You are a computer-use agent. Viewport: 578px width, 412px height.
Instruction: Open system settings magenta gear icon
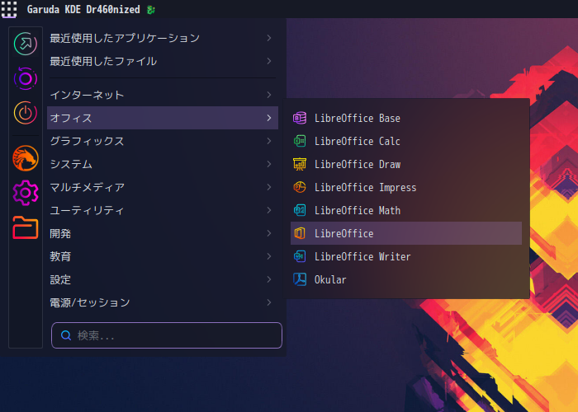point(26,193)
